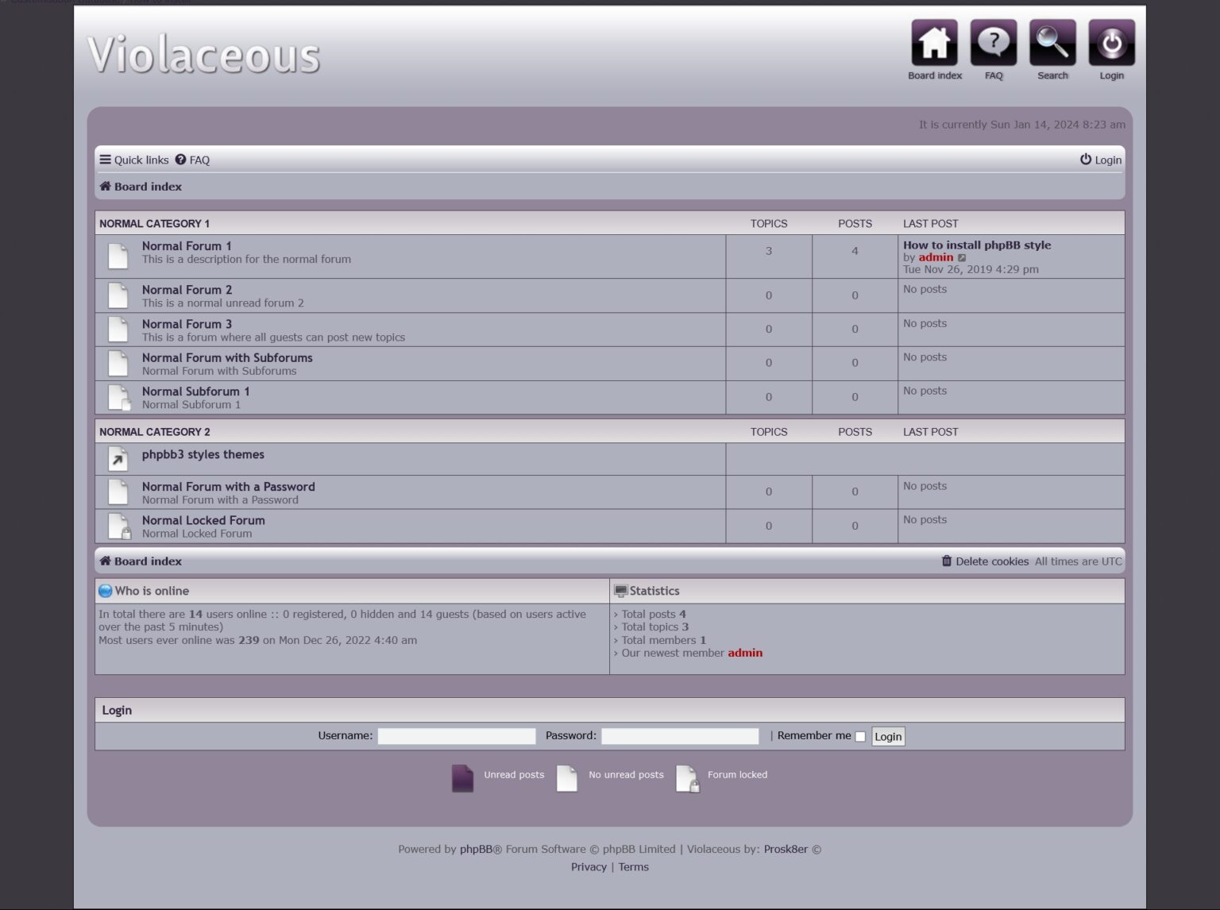Click the Board index home icon

point(934,44)
